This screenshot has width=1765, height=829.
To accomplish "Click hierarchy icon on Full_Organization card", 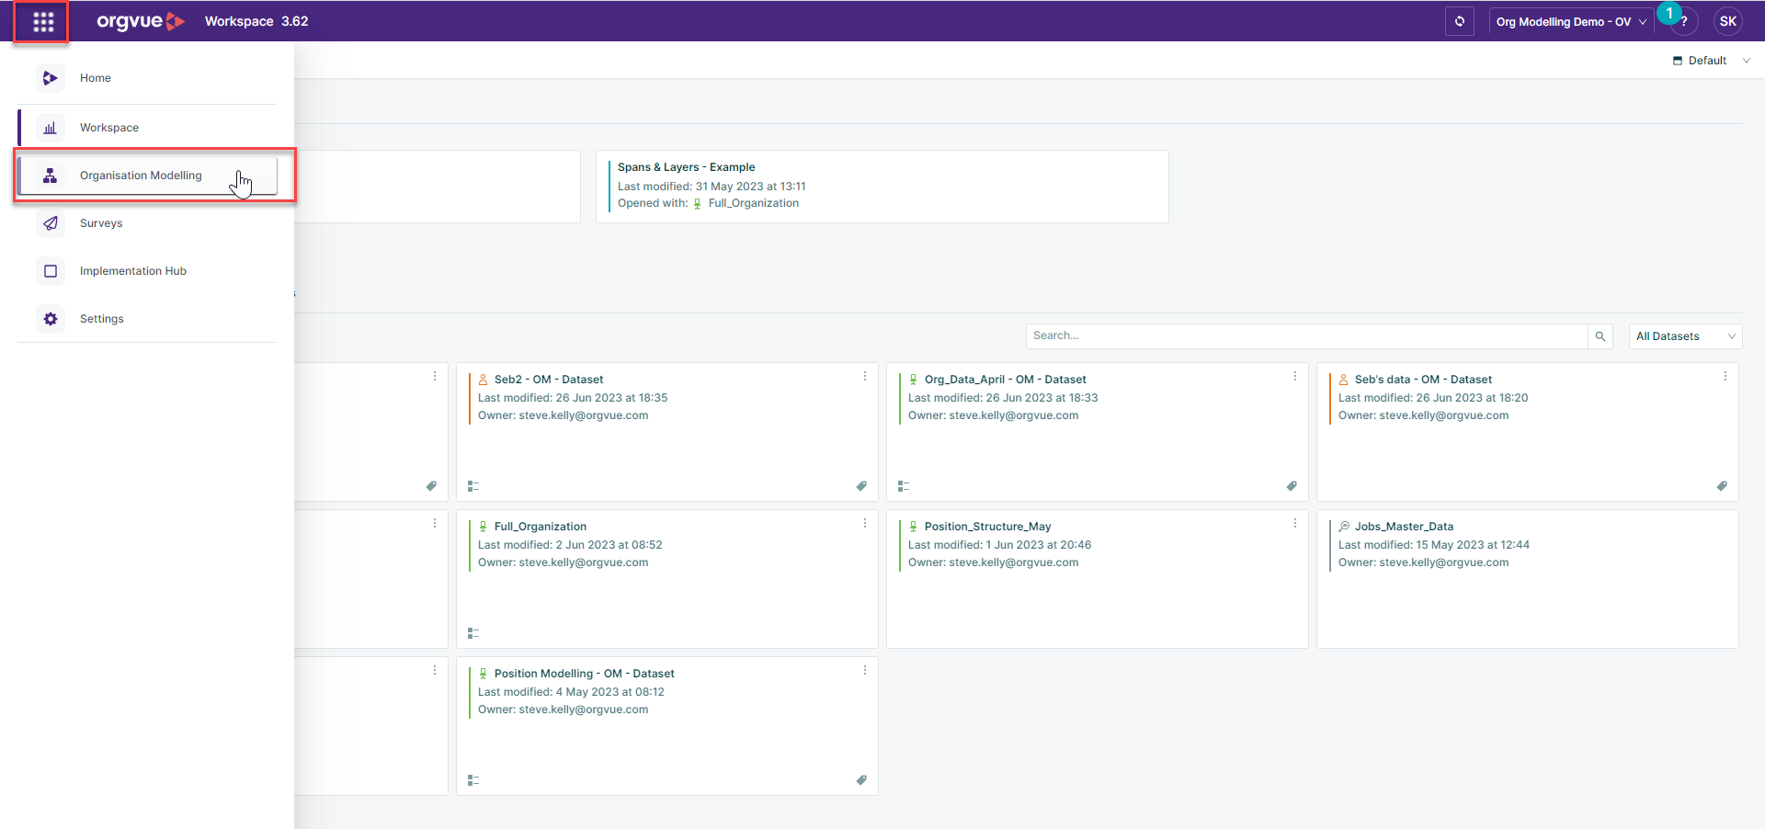I will click(473, 633).
